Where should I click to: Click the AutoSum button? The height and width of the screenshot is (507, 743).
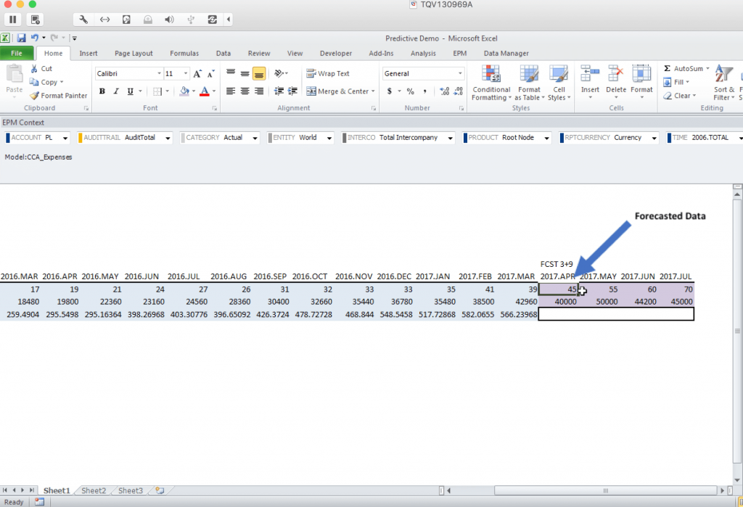click(x=686, y=69)
